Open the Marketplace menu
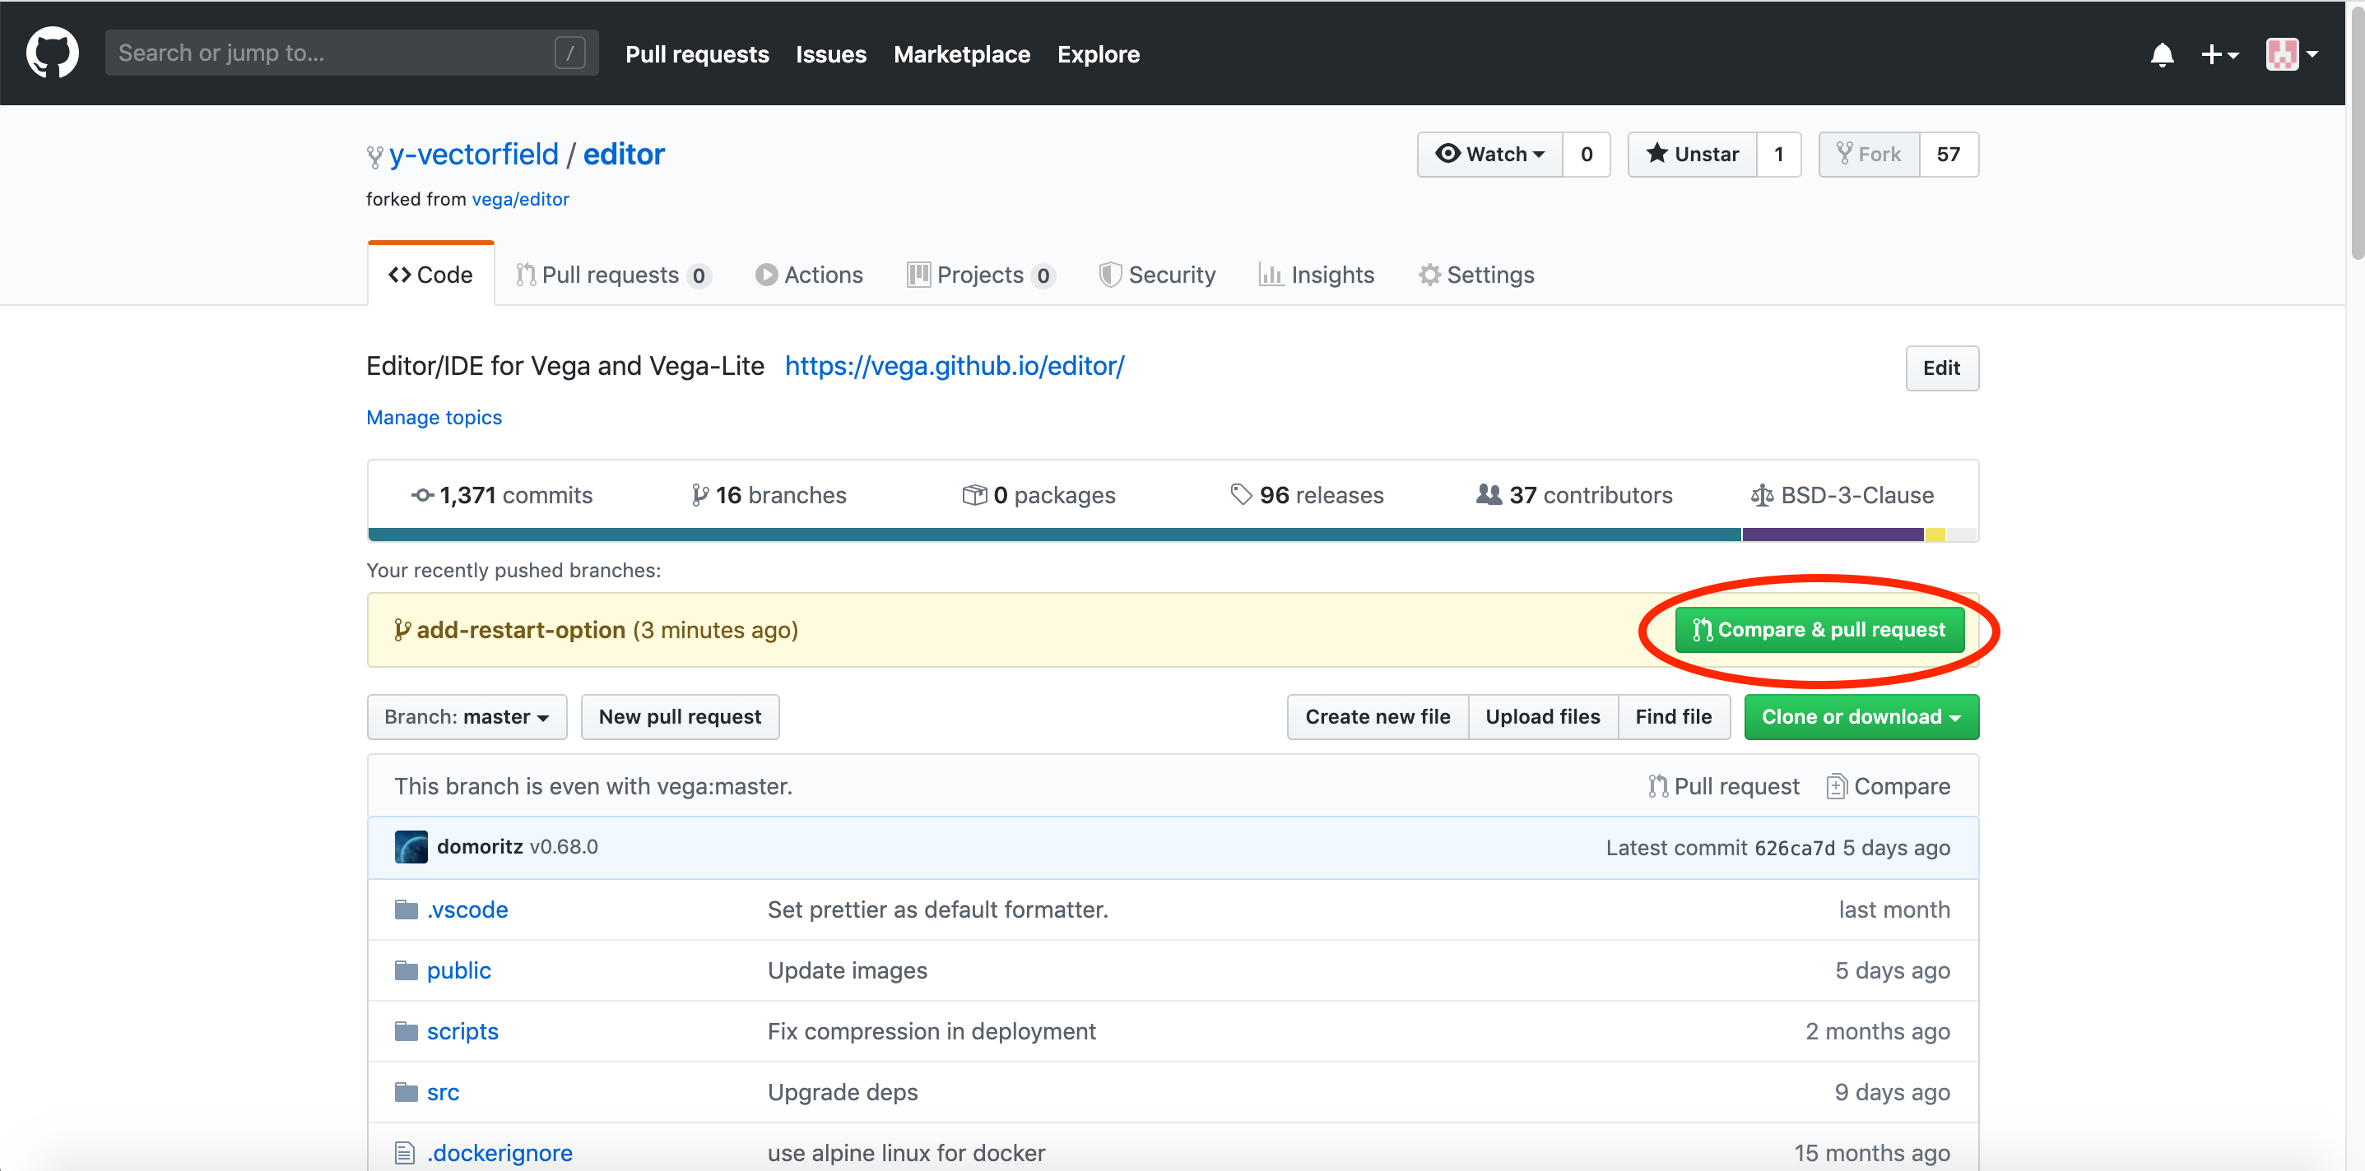 [x=961, y=54]
